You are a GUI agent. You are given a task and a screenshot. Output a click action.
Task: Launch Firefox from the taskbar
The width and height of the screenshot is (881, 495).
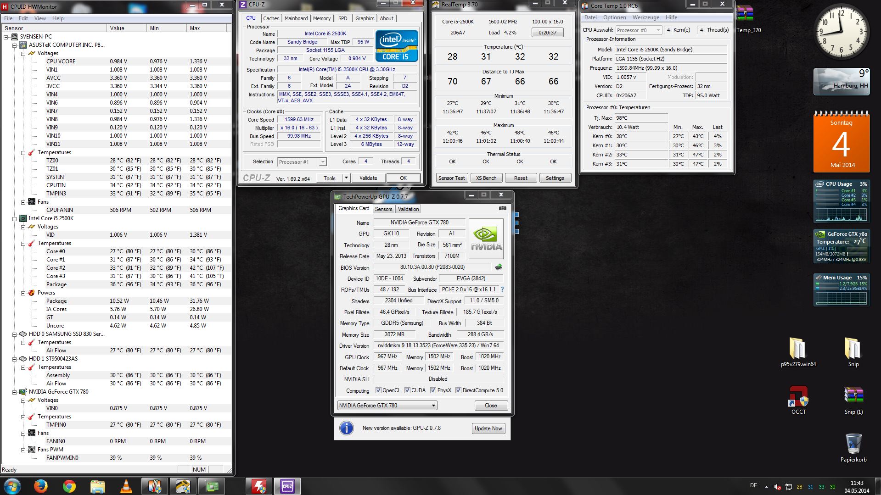(x=41, y=486)
